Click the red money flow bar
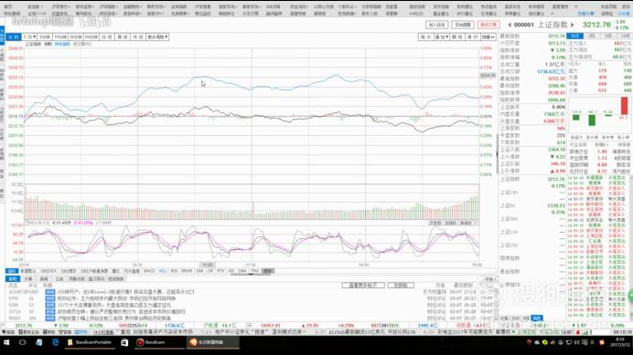This screenshot has height=355, width=633. (x=624, y=106)
